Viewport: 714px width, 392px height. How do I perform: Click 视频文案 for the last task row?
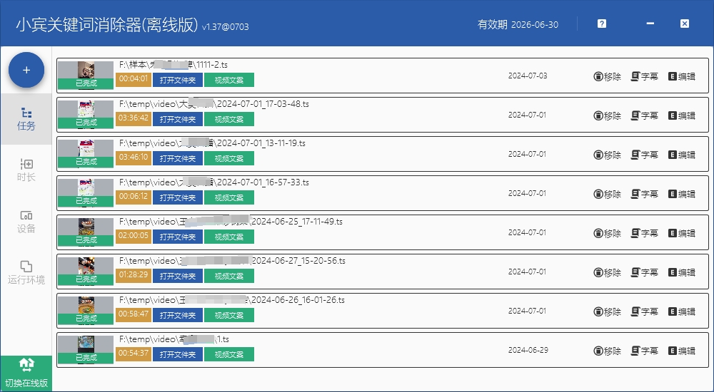point(228,354)
